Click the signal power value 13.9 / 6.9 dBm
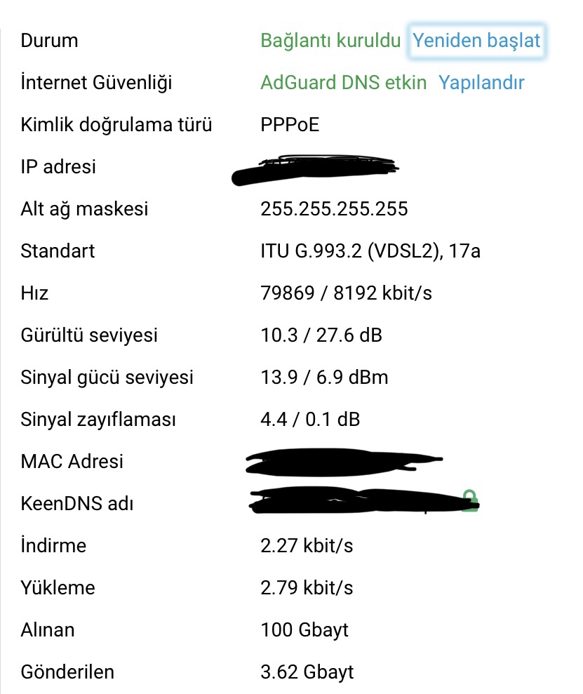The image size is (583, 694). [x=324, y=377]
